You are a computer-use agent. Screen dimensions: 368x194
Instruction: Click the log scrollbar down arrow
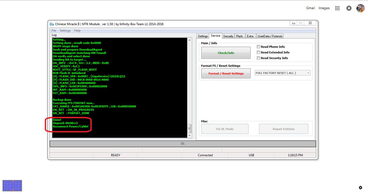point(189,135)
